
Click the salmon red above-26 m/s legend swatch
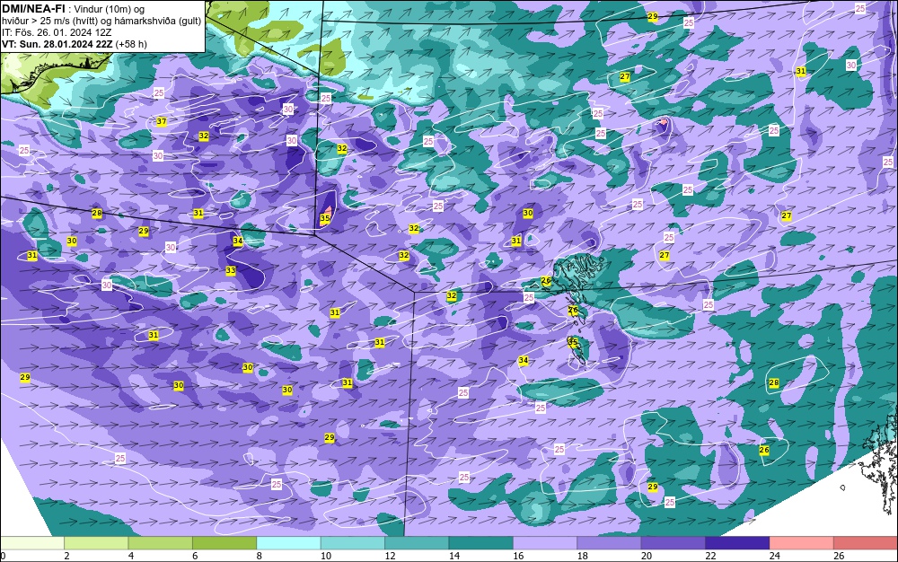tap(866, 543)
